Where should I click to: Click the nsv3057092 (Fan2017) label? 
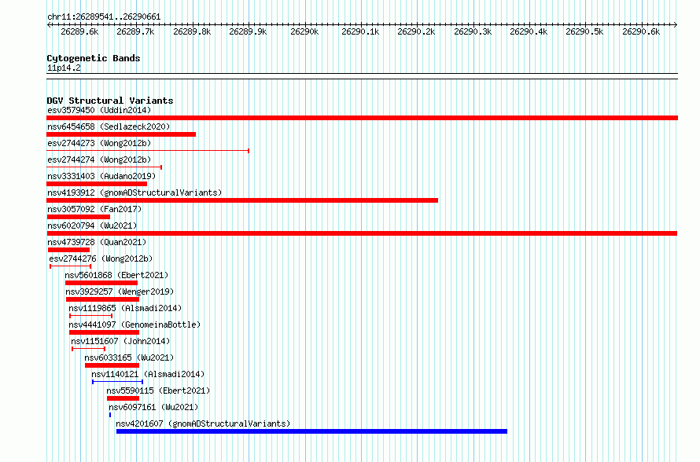point(94,209)
